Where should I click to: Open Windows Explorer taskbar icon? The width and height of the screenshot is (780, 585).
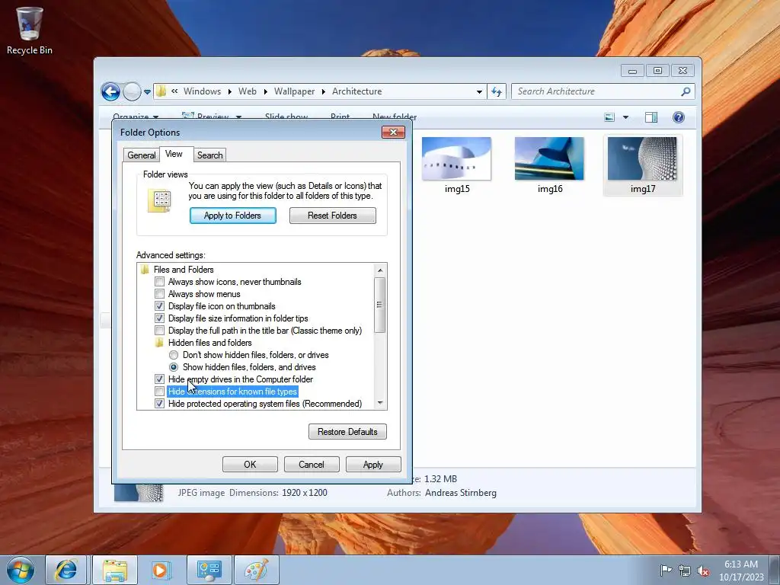click(115, 570)
